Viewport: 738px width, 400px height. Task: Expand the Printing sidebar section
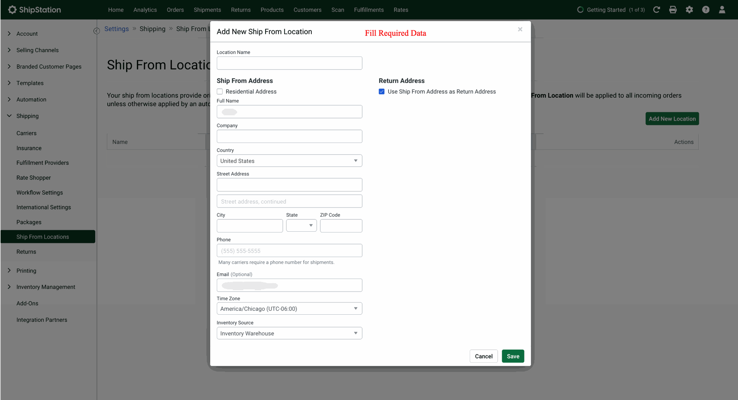pyautogui.click(x=26, y=271)
